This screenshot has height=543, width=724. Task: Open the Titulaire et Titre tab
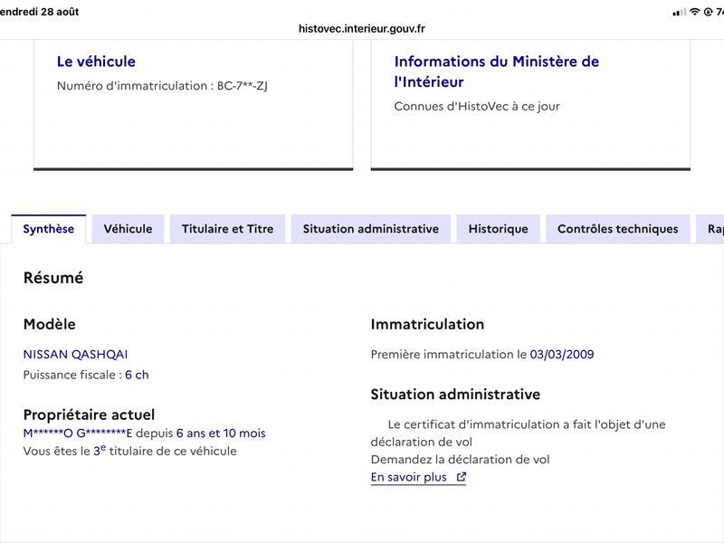228,229
